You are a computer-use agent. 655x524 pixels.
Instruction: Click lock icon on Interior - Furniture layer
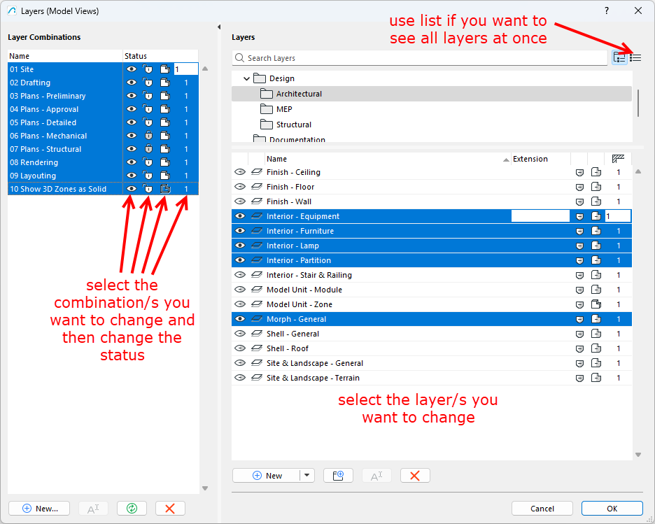[x=579, y=231]
